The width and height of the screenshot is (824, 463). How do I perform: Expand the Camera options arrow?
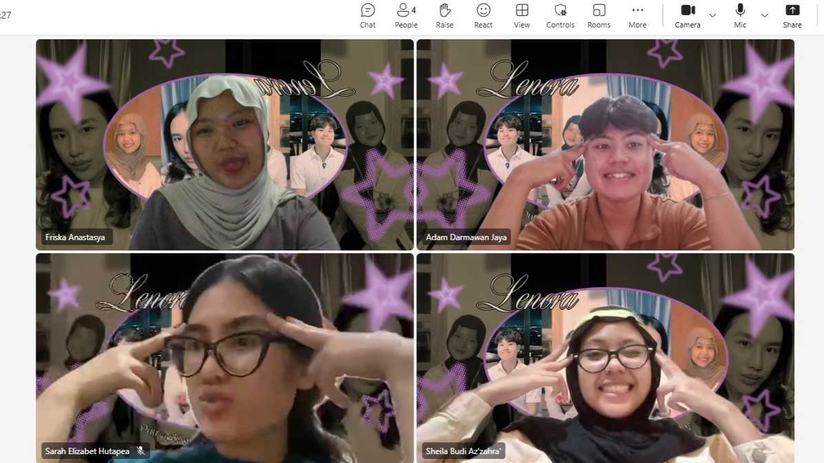coord(712,16)
